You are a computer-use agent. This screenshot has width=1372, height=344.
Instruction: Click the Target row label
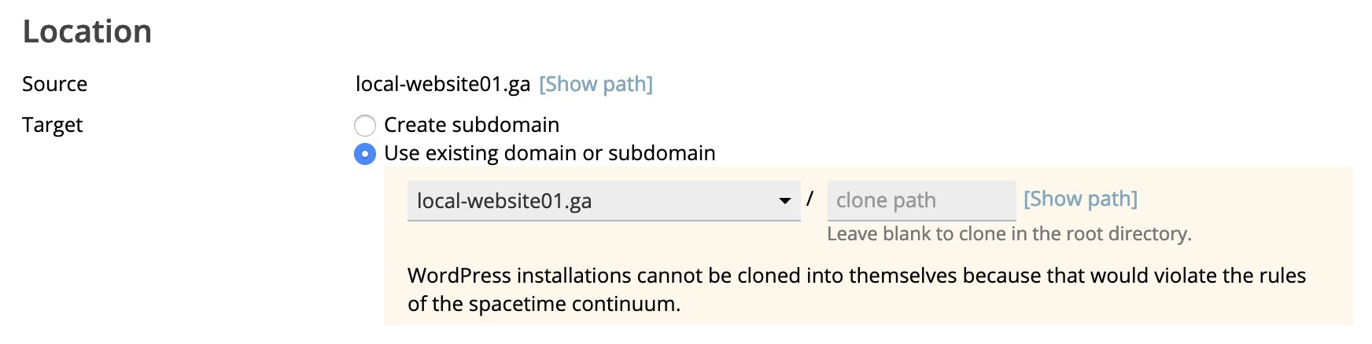[52, 125]
